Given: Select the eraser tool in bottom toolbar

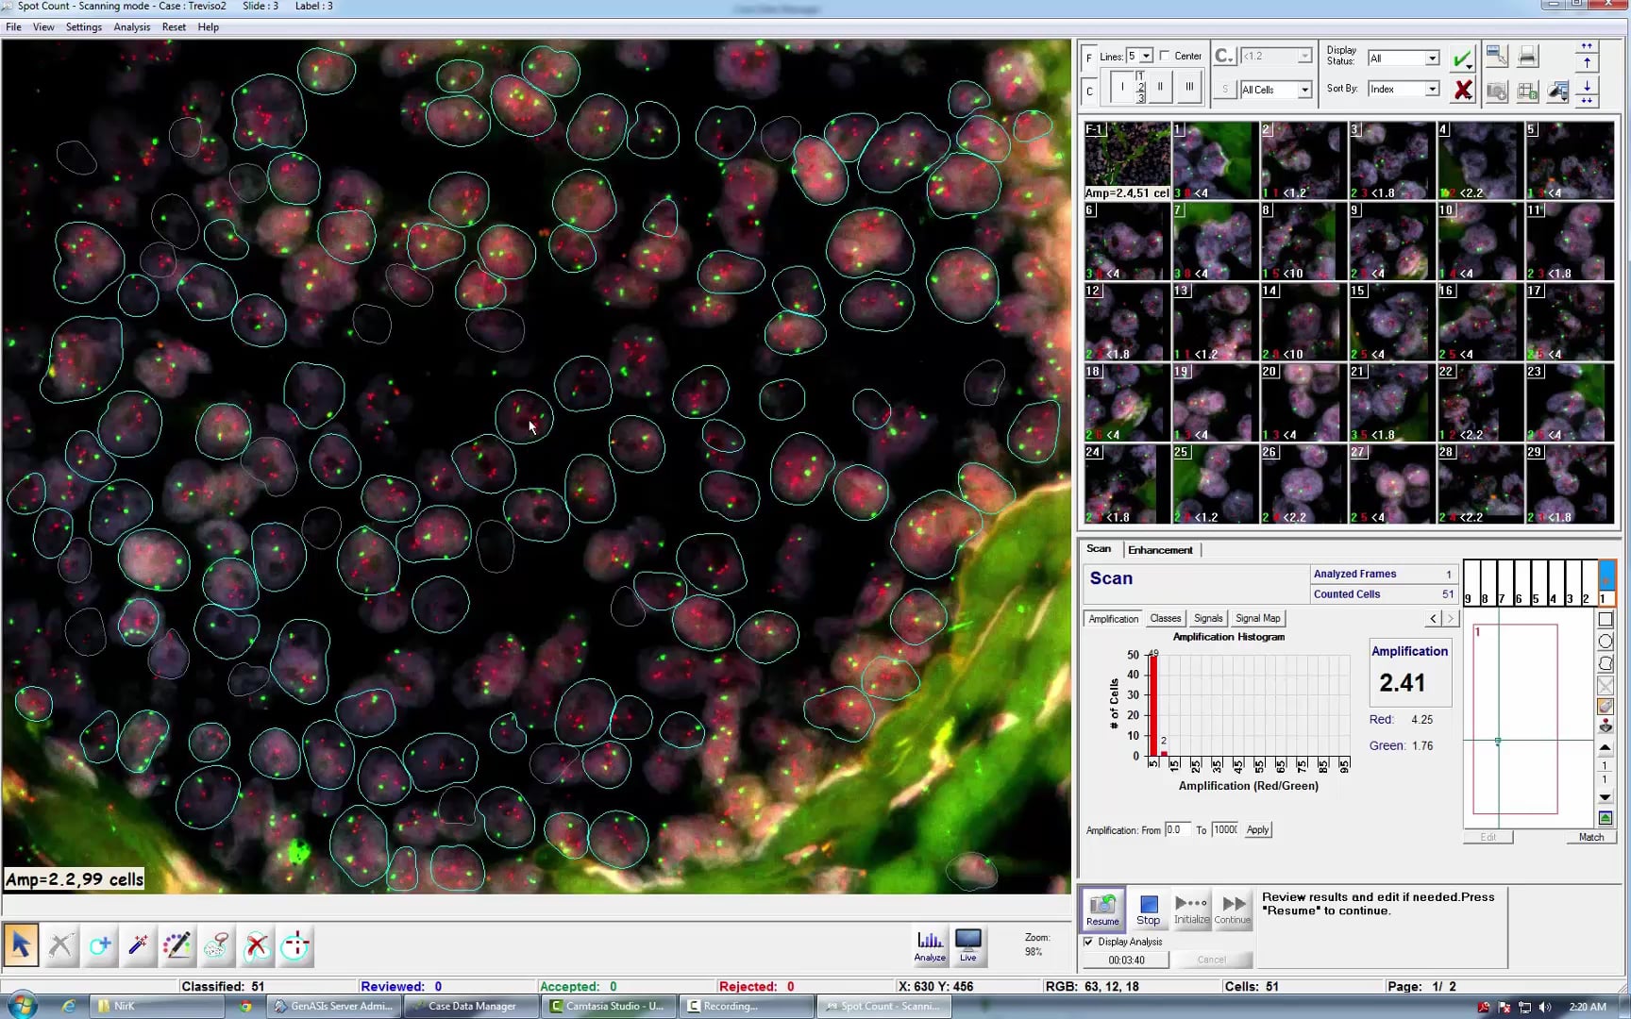Looking at the screenshot, I should click(217, 945).
